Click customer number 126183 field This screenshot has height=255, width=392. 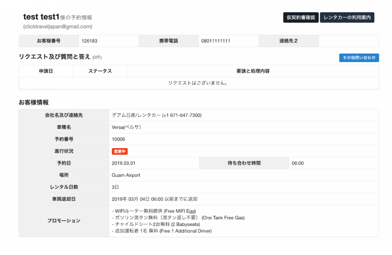pos(109,41)
